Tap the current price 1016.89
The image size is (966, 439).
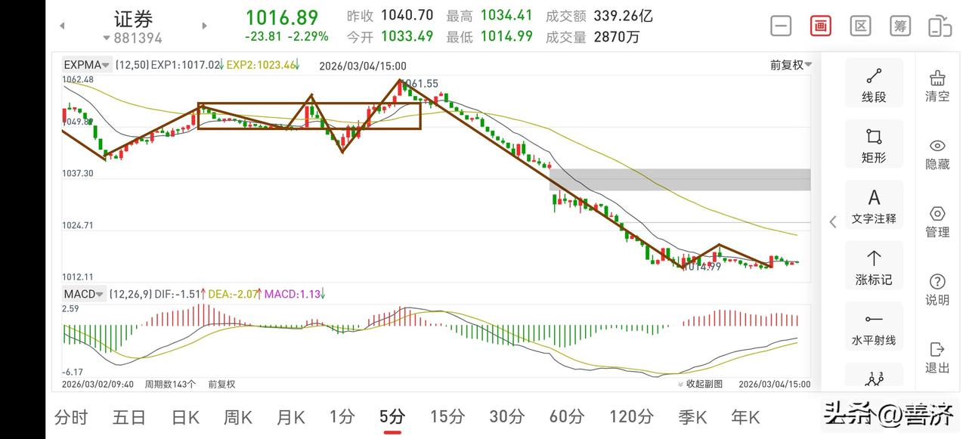click(x=282, y=17)
